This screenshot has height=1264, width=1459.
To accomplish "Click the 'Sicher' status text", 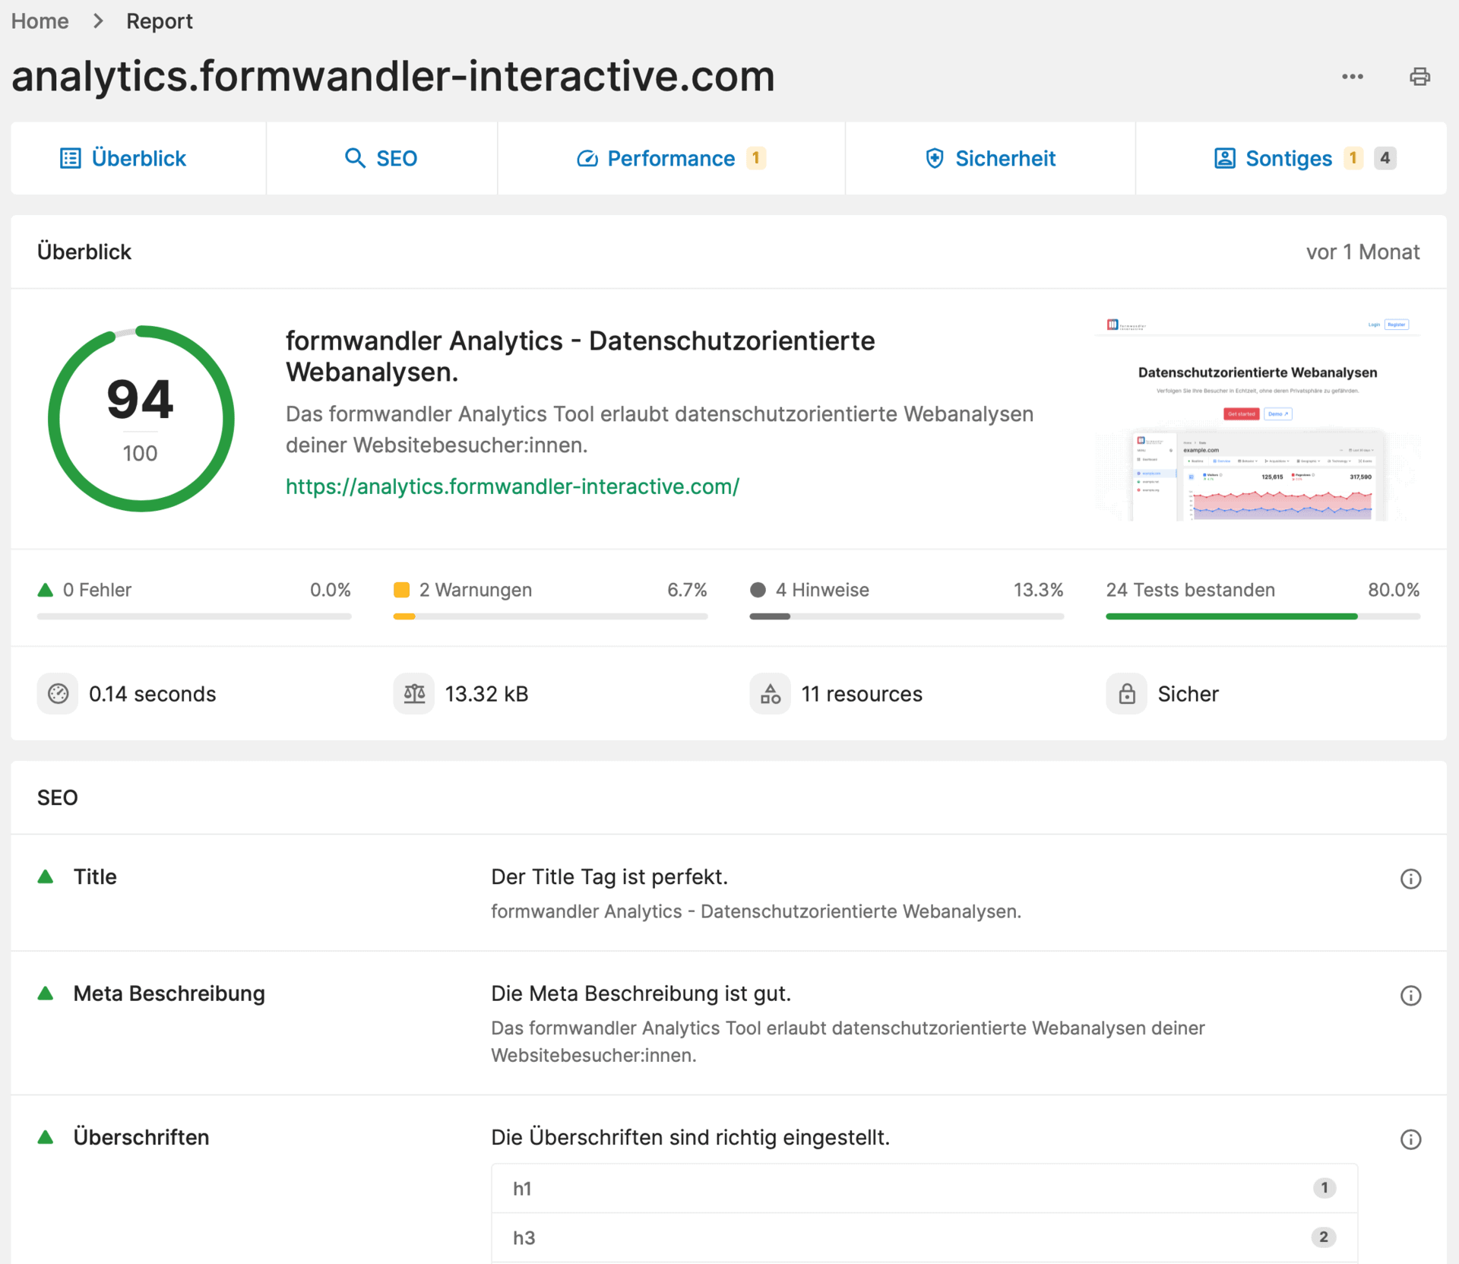I will (x=1188, y=694).
